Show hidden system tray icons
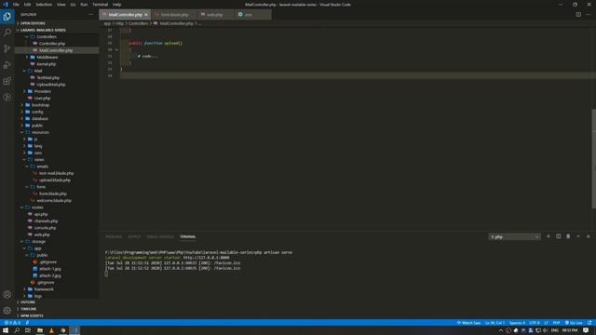The image size is (596, 335). click(x=501, y=330)
